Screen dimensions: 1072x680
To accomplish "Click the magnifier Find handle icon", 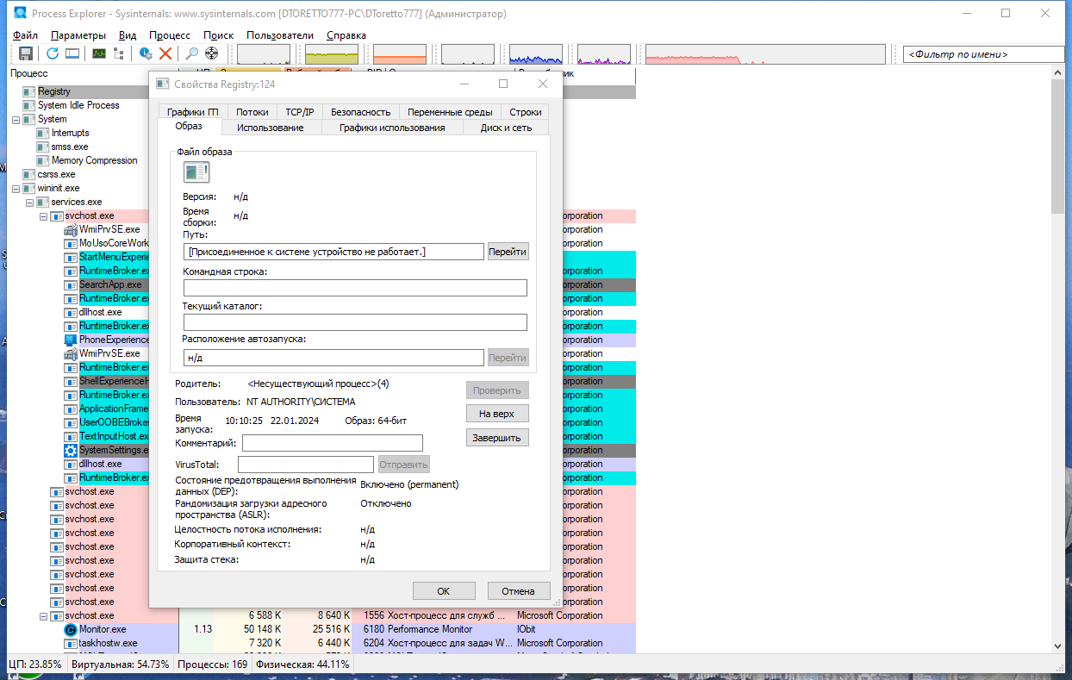I will pyautogui.click(x=192, y=53).
